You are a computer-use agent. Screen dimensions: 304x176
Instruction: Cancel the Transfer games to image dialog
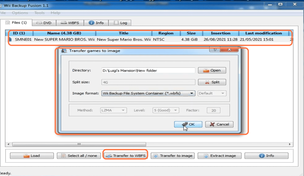click(x=219, y=124)
